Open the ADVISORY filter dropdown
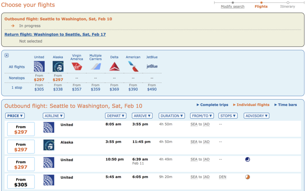This screenshot has width=306, height=191. pyautogui.click(x=256, y=116)
